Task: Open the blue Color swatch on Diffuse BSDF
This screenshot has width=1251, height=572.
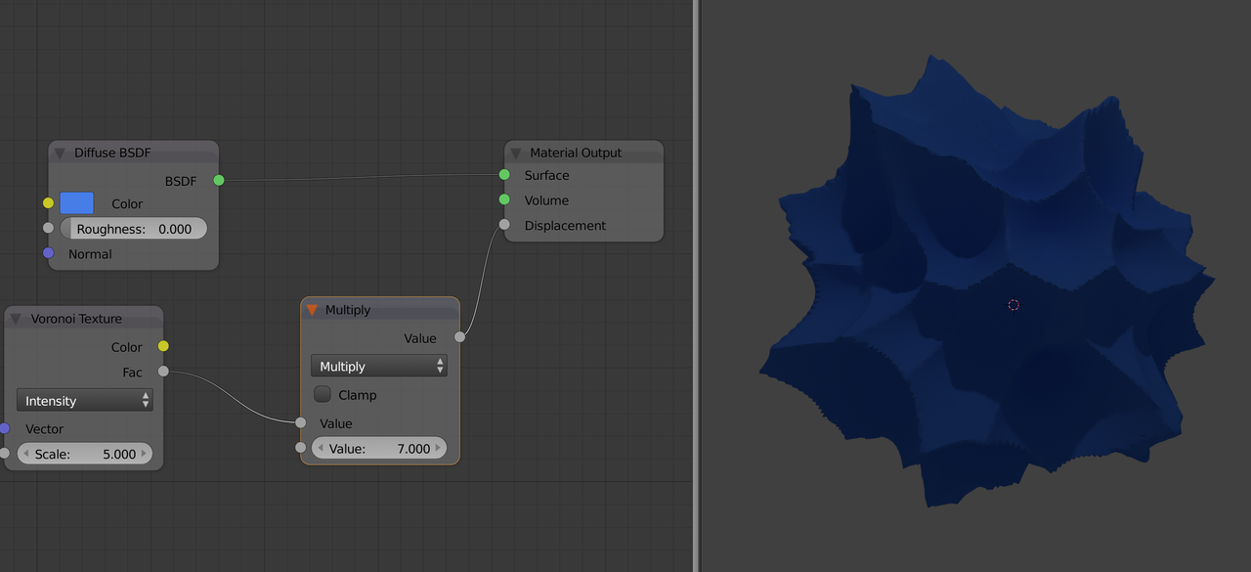Action: coord(77,203)
